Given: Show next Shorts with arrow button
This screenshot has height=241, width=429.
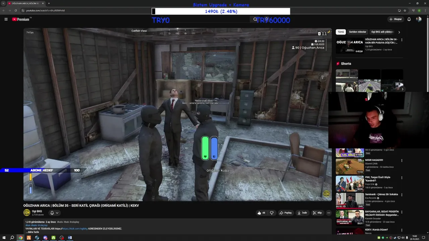Looking at the screenshot, I should coord(402,89).
